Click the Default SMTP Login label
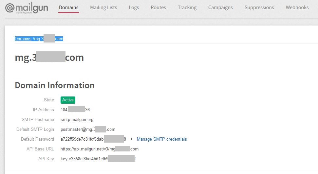 pyautogui.click(x=35, y=129)
